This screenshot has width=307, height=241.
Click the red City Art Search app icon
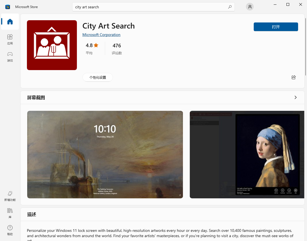point(52,45)
